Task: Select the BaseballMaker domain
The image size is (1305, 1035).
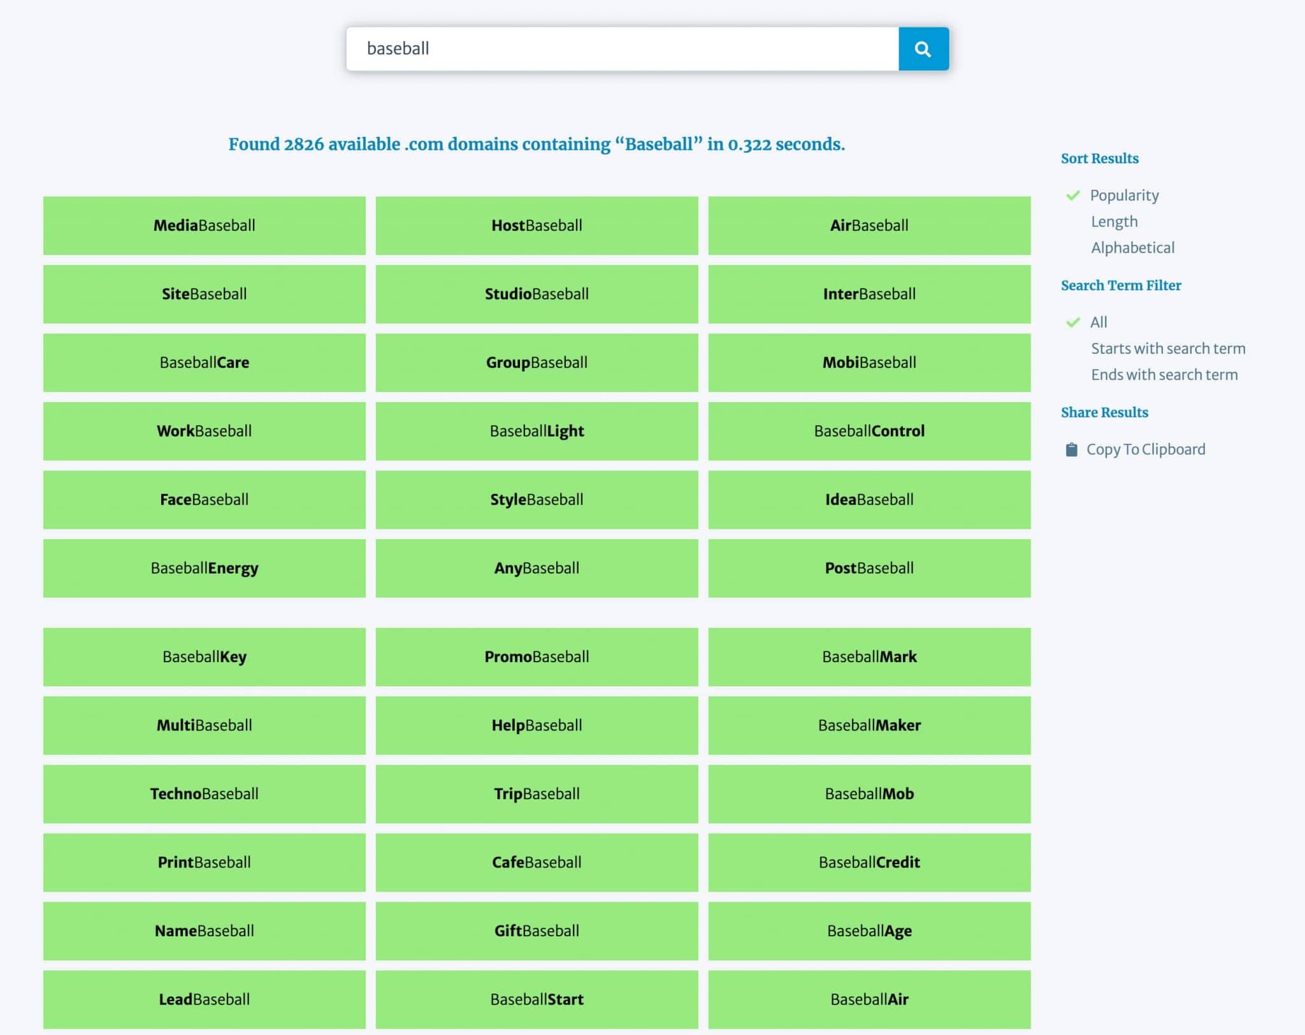Action: (x=869, y=725)
